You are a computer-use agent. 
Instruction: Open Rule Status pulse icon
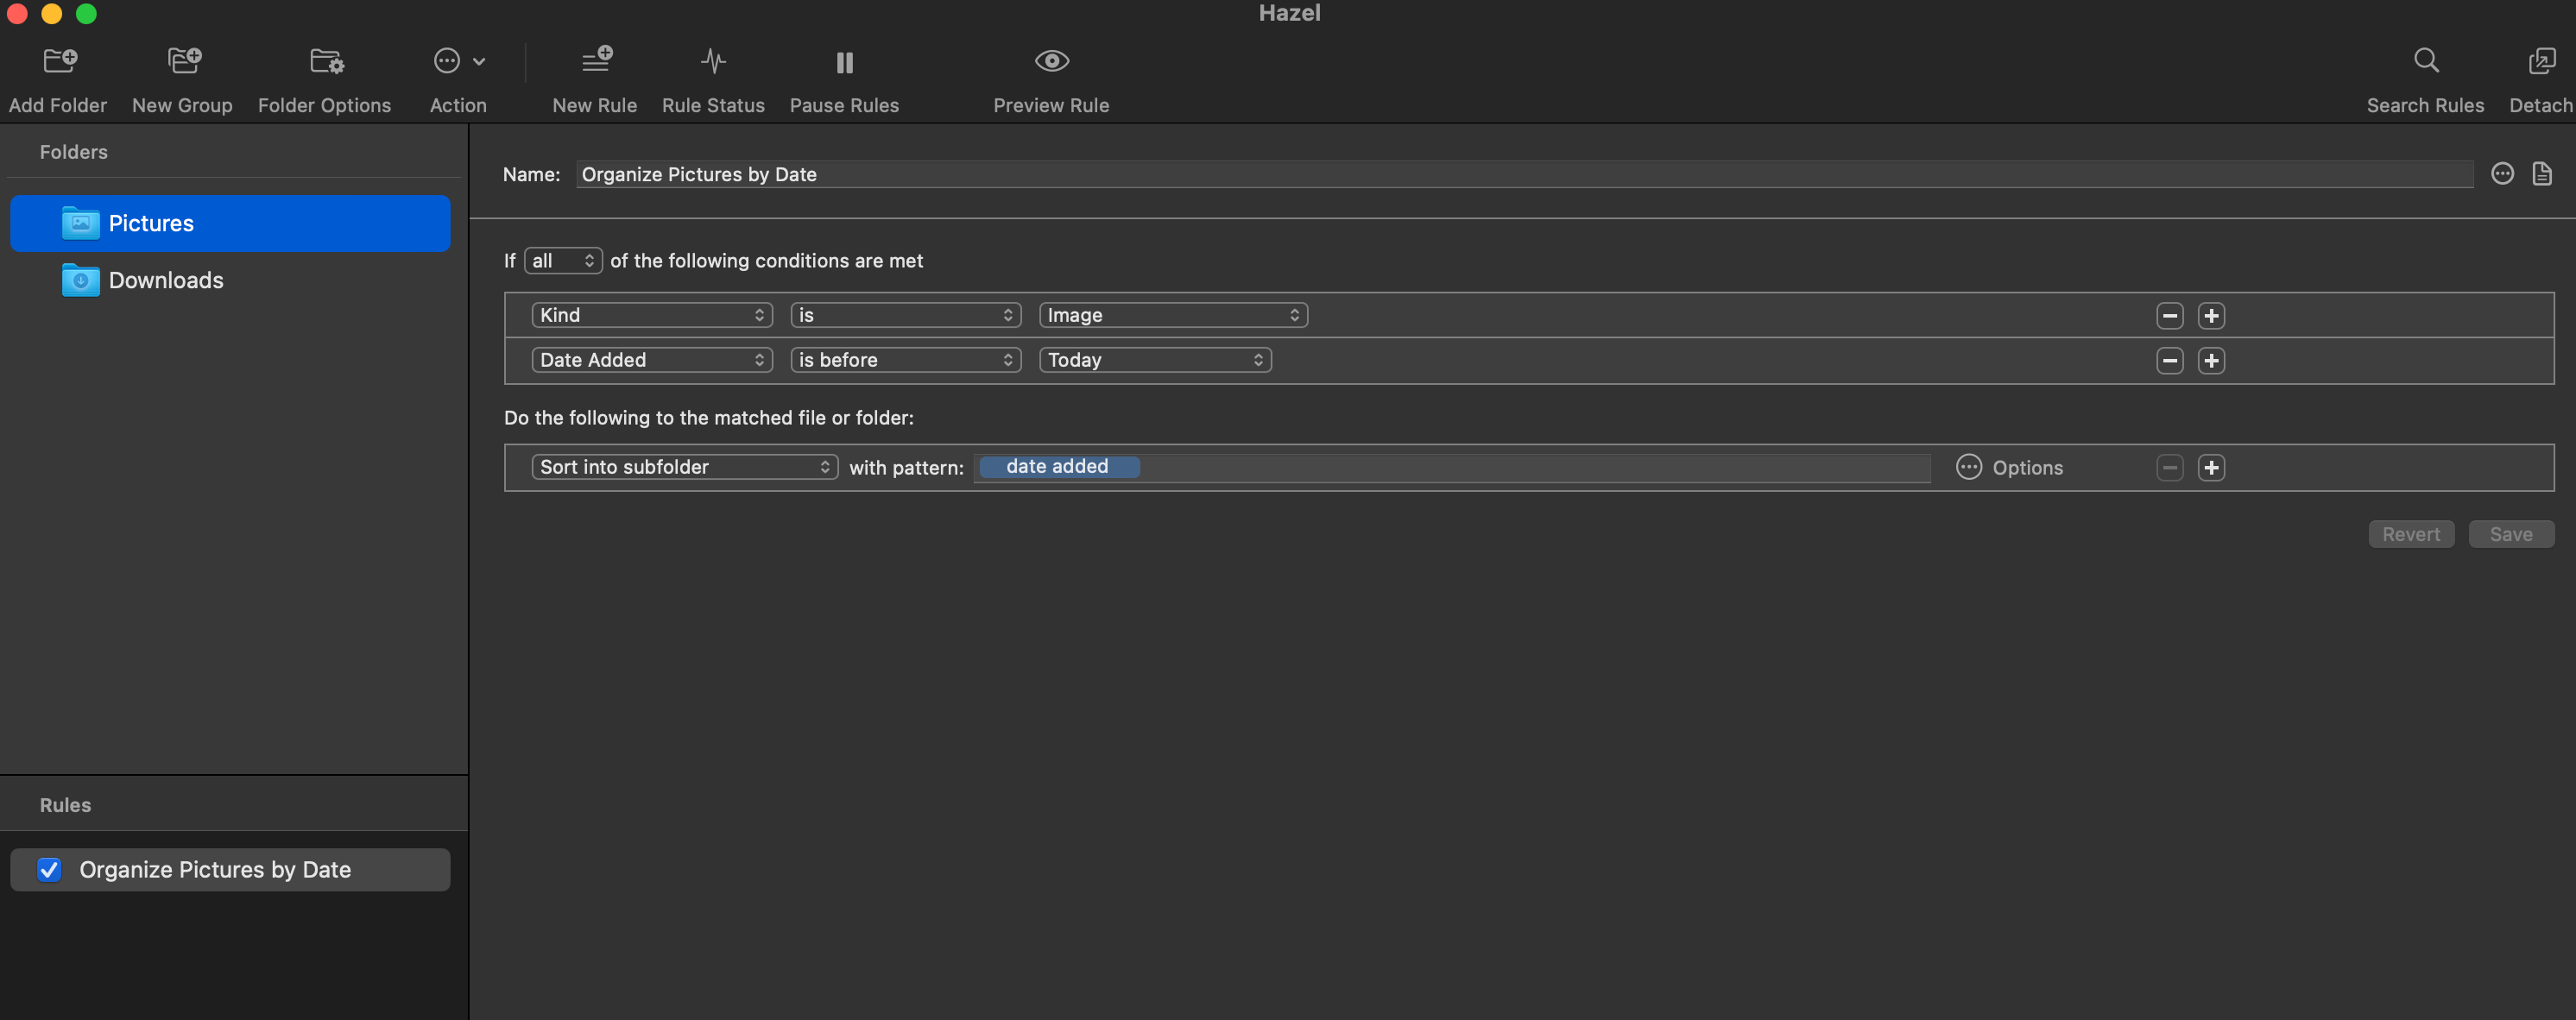click(x=713, y=62)
